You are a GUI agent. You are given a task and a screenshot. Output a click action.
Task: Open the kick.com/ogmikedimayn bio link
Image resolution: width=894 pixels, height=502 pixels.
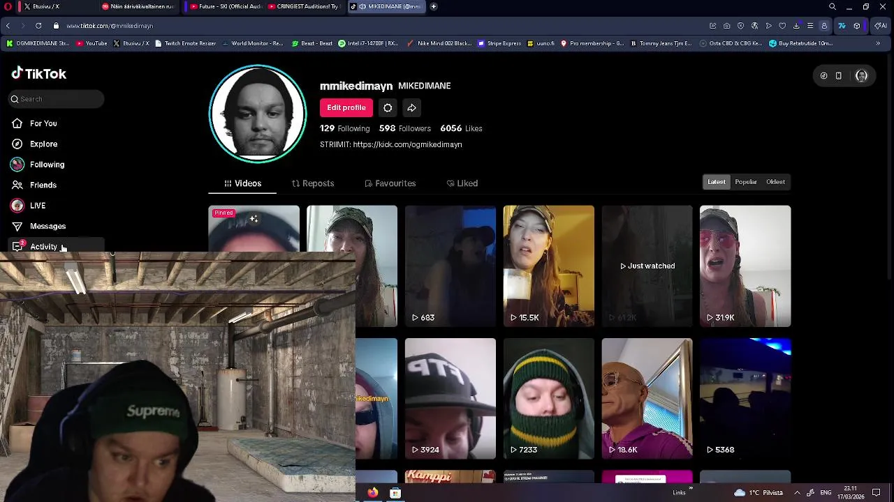tap(407, 144)
